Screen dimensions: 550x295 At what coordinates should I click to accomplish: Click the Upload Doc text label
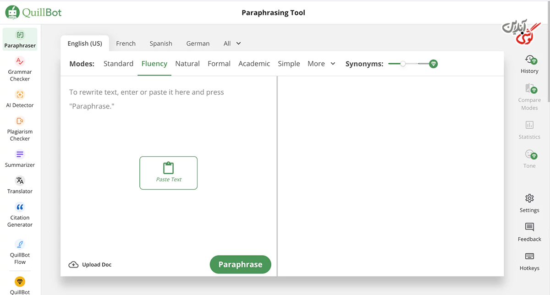click(97, 264)
